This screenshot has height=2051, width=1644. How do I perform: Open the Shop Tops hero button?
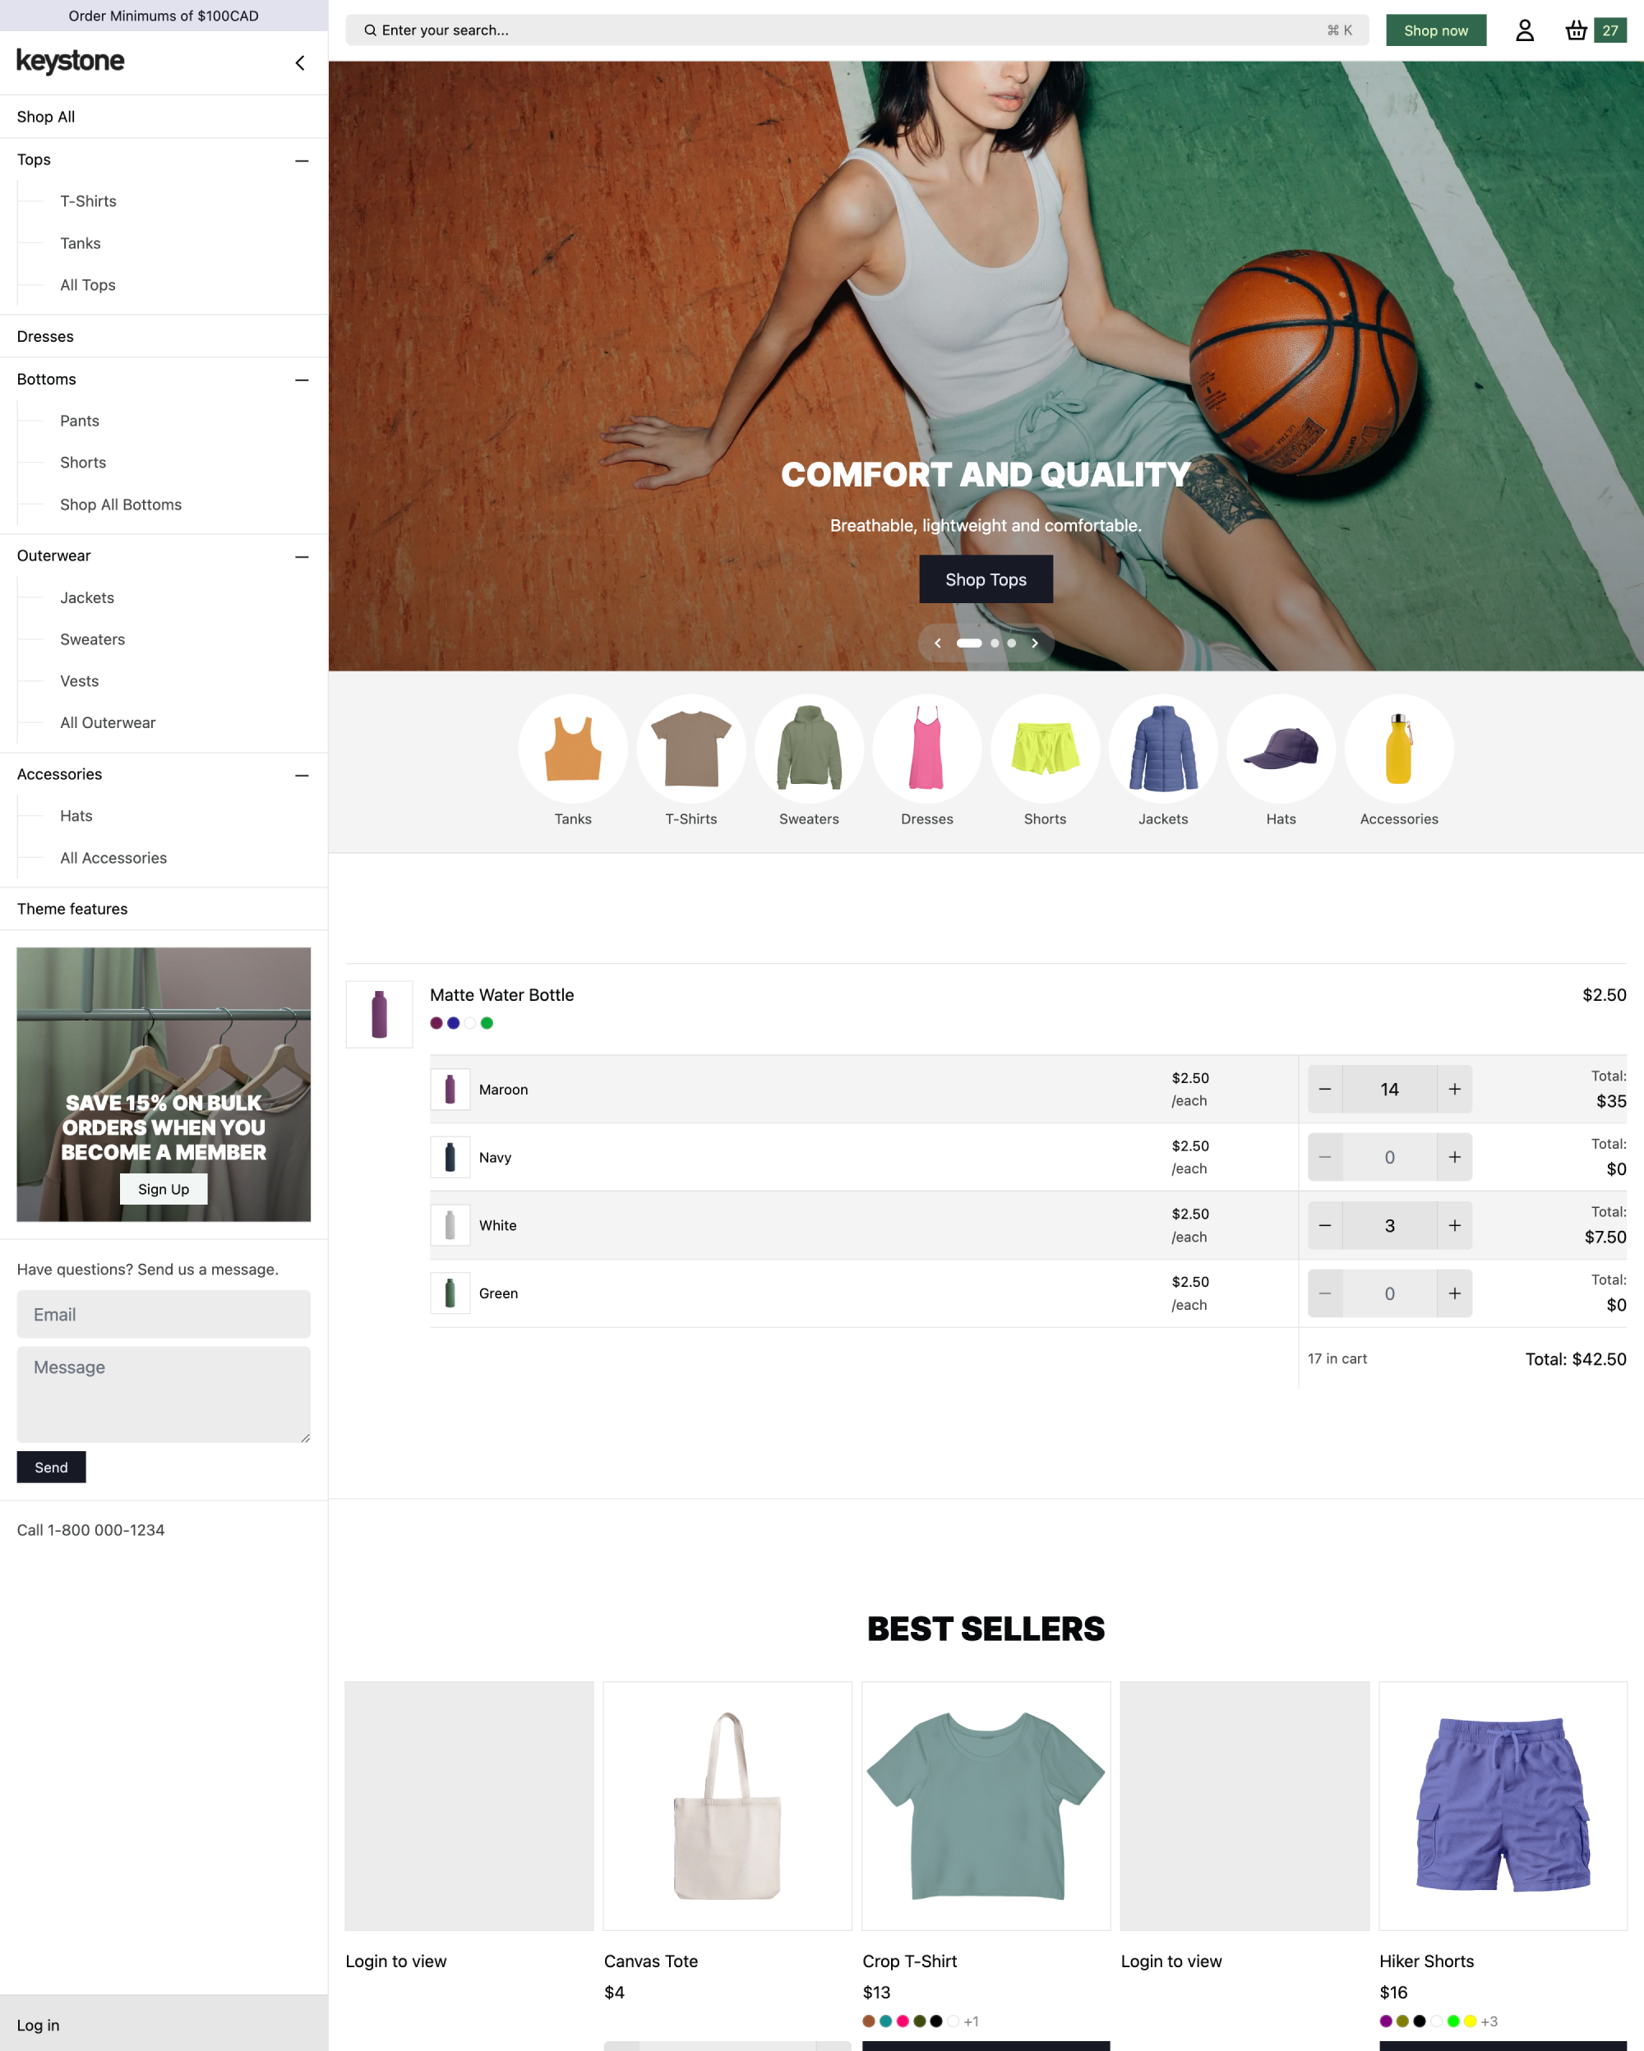tap(985, 578)
